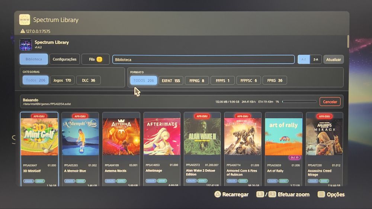Viewport: 372px width, 209px height.
Task: Click JOGOS tag on 3D MiniGolf
Action: pos(29,181)
